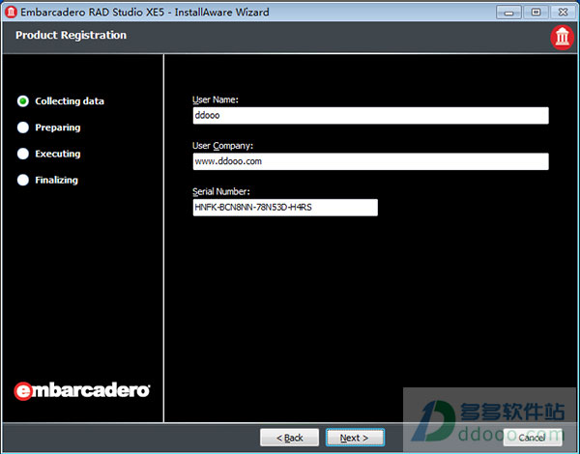Click the red Embarcadero header logo
Screen dimensions: 580x454
pyautogui.click(x=562, y=37)
